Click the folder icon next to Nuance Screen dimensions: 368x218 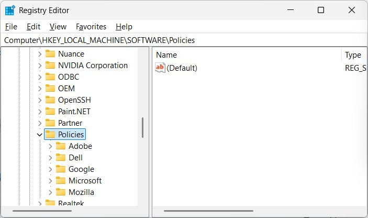pos(50,54)
